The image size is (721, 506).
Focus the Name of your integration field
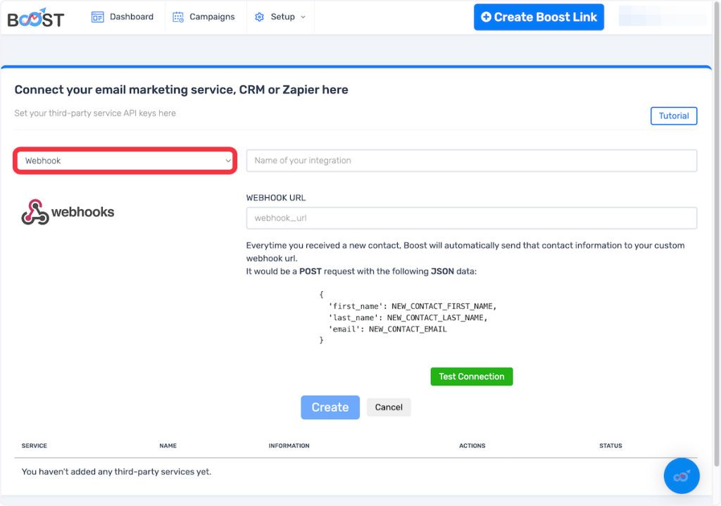click(x=471, y=161)
